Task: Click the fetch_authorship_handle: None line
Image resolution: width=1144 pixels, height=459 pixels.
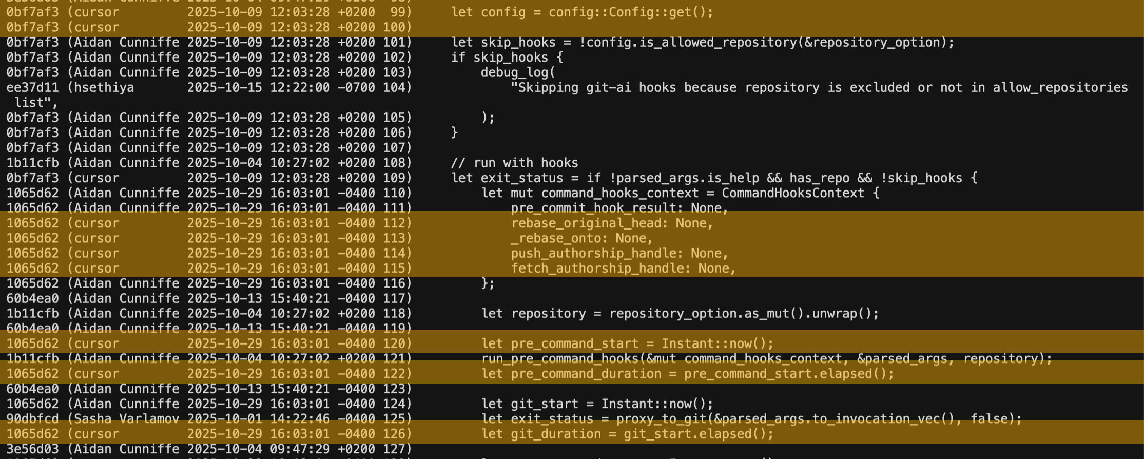Action: click(623, 269)
